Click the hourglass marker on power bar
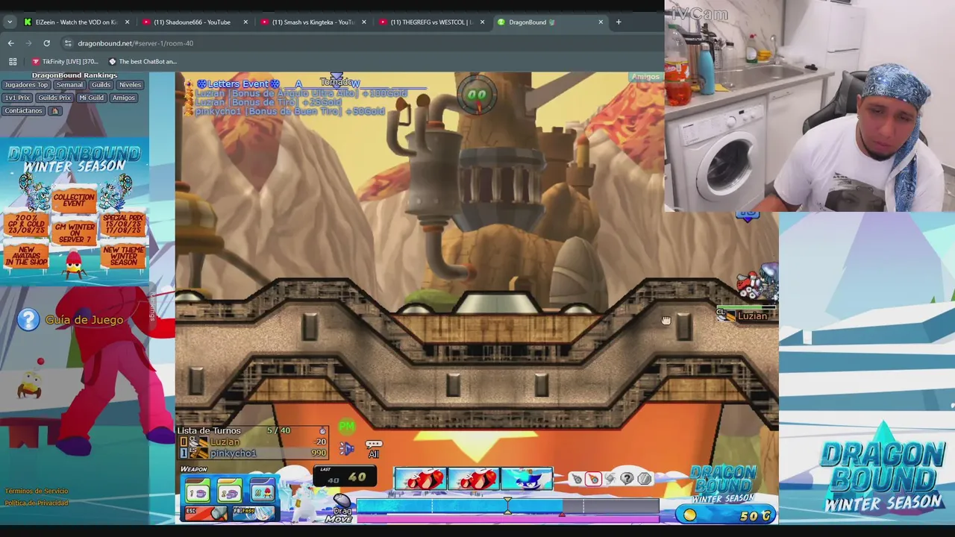Image resolution: width=955 pixels, height=537 pixels. pos(507,507)
